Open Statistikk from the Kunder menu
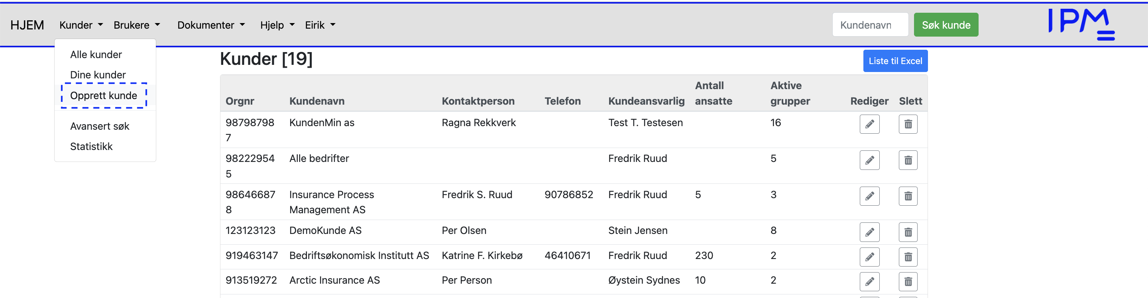 point(91,146)
